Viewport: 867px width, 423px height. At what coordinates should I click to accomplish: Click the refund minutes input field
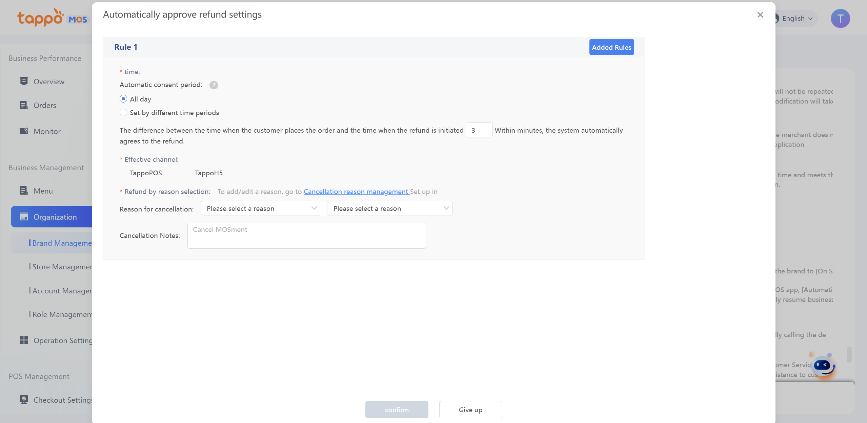479,130
